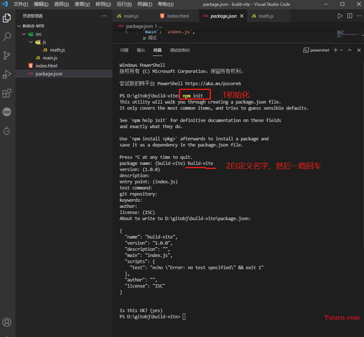
Task: Select the 终端 panel tab
Action: click(x=157, y=50)
